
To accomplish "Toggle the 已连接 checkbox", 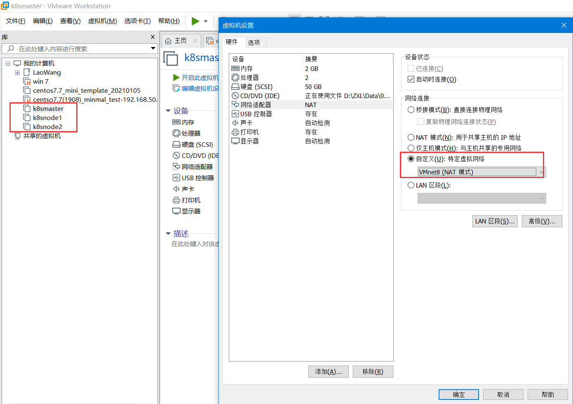I will coord(411,68).
